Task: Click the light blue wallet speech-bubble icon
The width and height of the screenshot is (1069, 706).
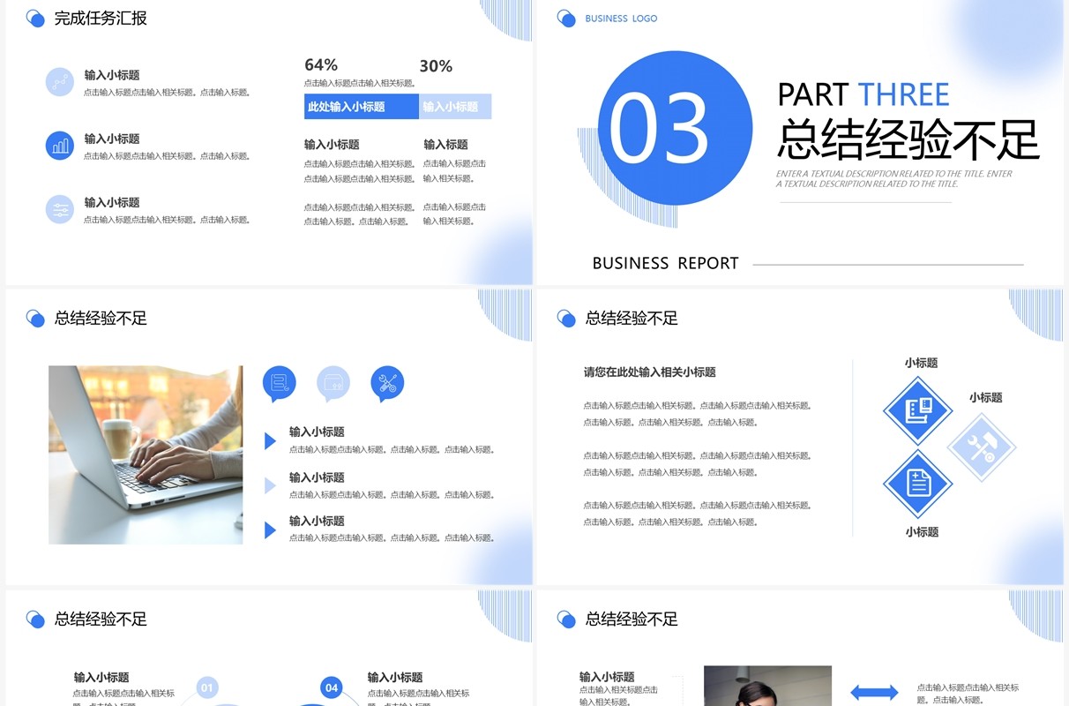Action: [x=333, y=384]
